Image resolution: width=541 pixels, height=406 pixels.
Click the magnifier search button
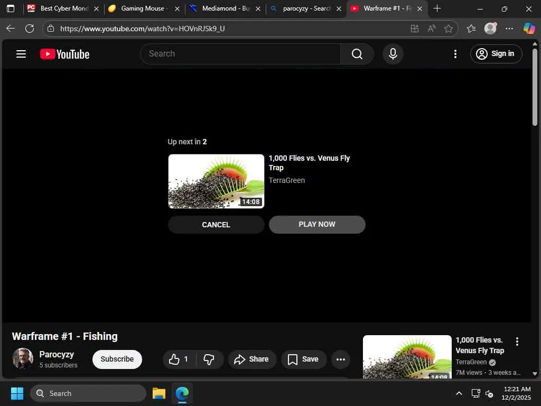click(357, 54)
